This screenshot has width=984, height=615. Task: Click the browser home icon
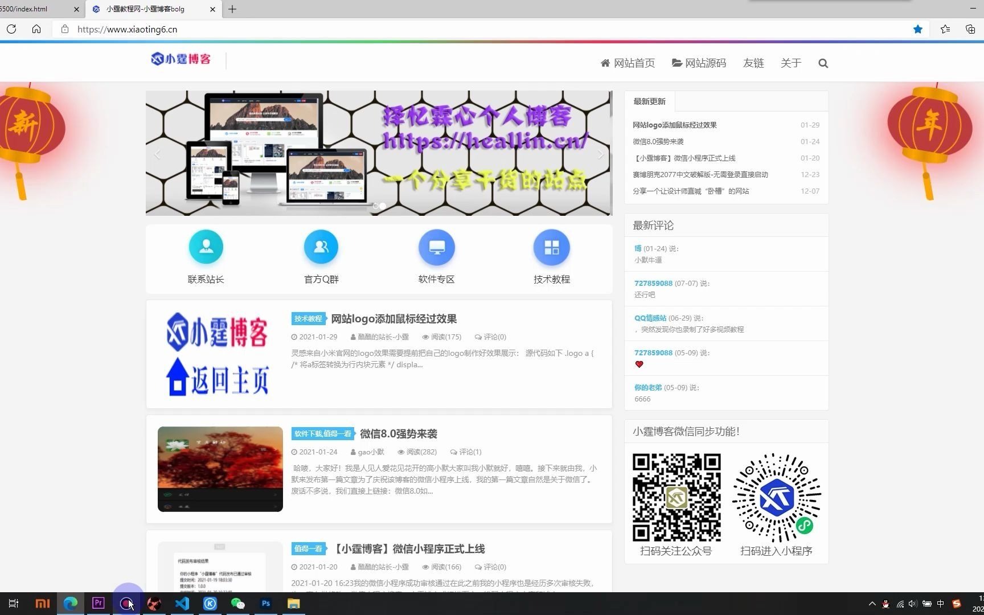(x=36, y=29)
